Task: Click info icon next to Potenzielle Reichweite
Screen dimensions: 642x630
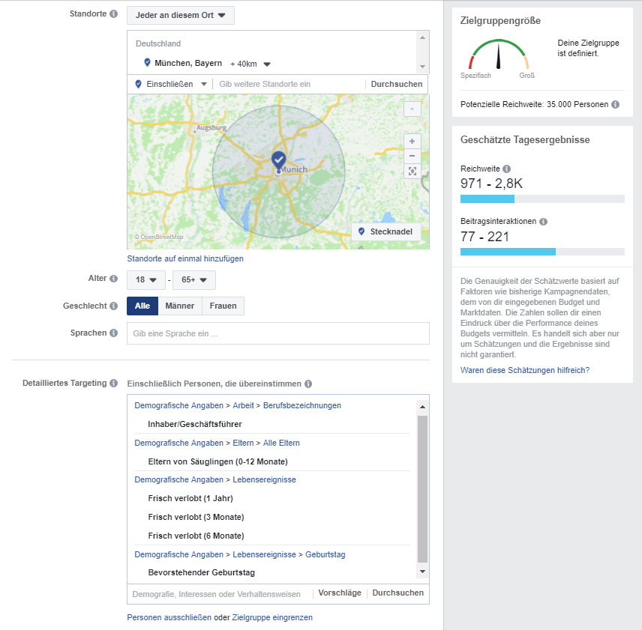Action: 615,105
